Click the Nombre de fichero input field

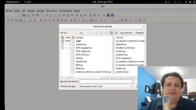(x=106, y=82)
